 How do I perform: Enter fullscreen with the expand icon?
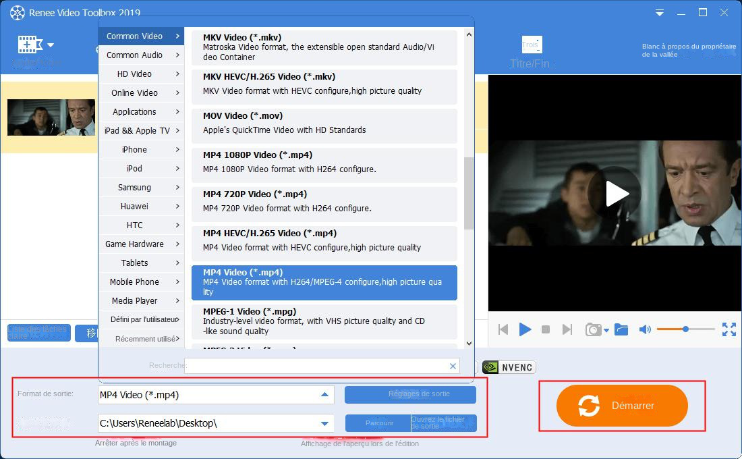[729, 329]
